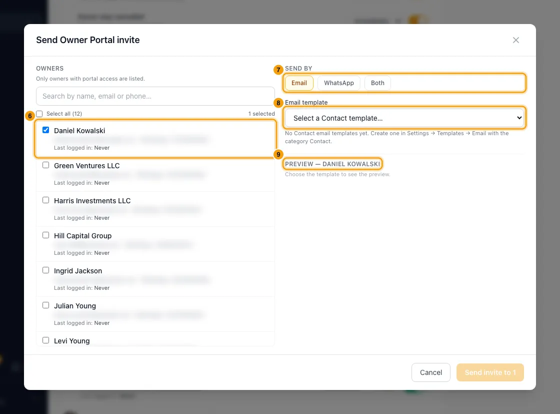Click the 1 selected counter text
The width and height of the screenshot is (560, 414).
coord(261,114)
